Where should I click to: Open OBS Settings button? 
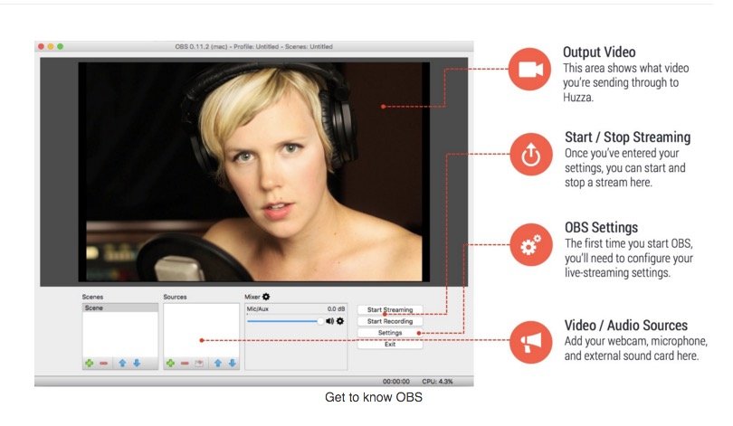[x=389, y=333]
